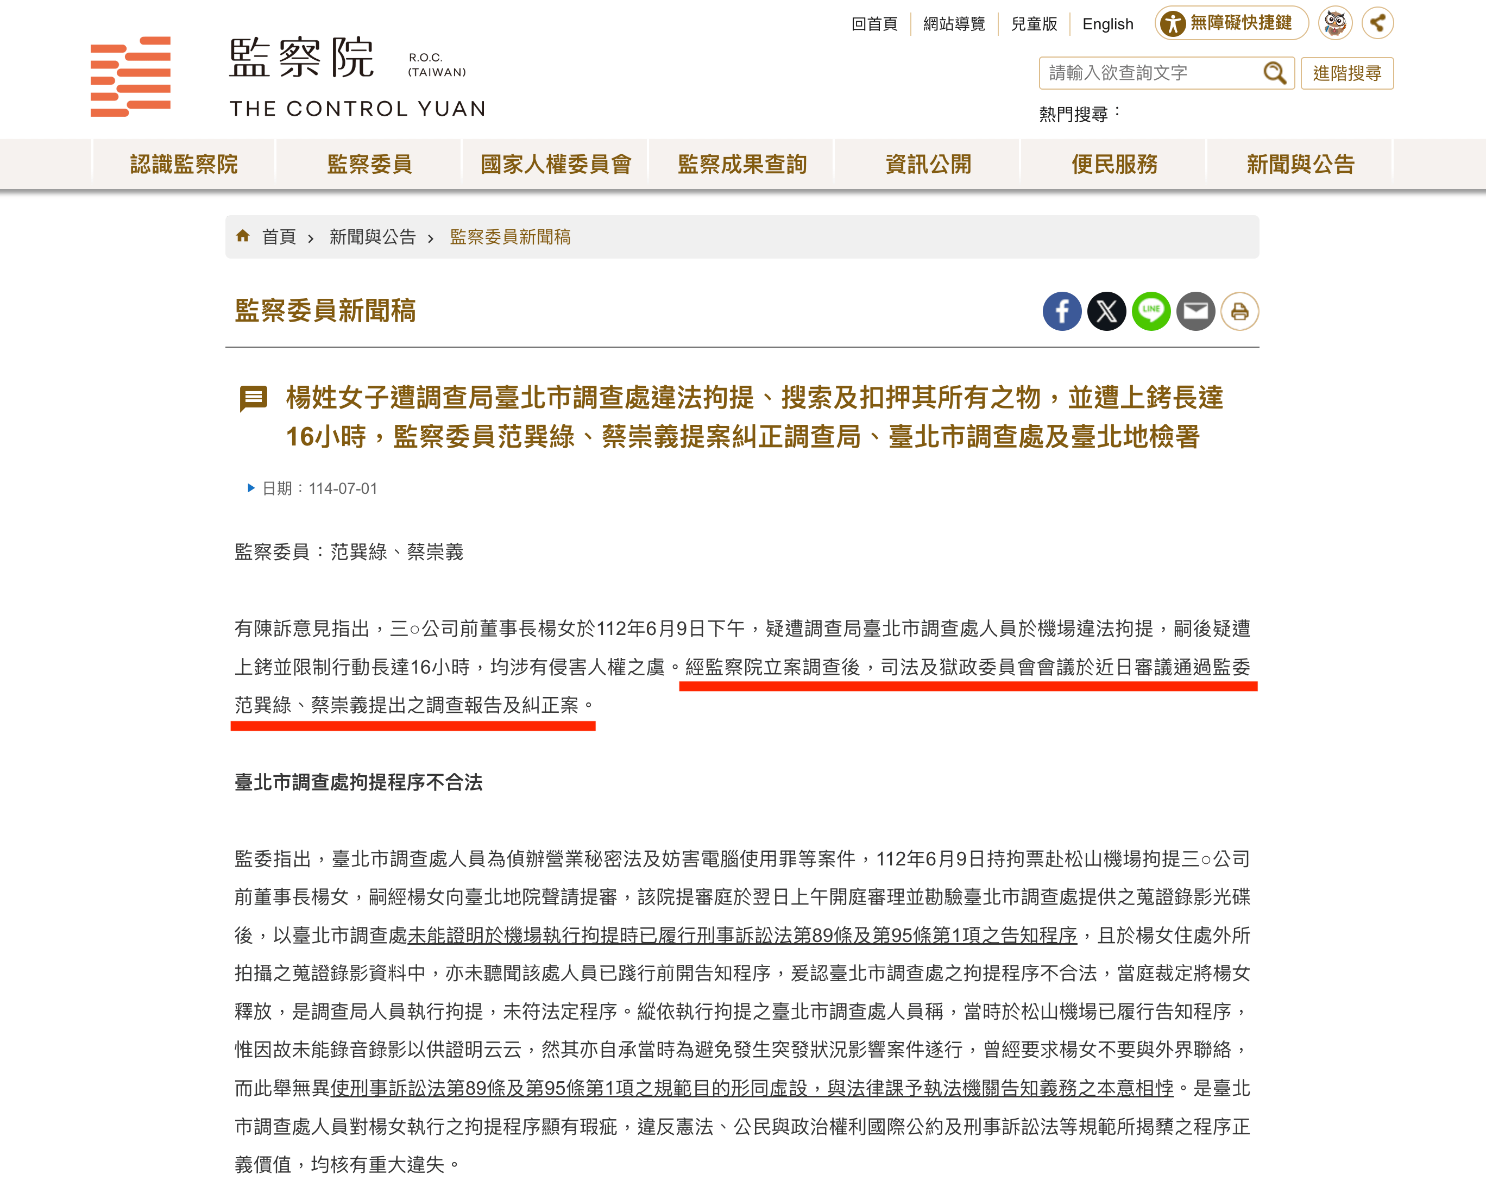
Task: Open the share menu icon top right
Action: (1378, 23)
